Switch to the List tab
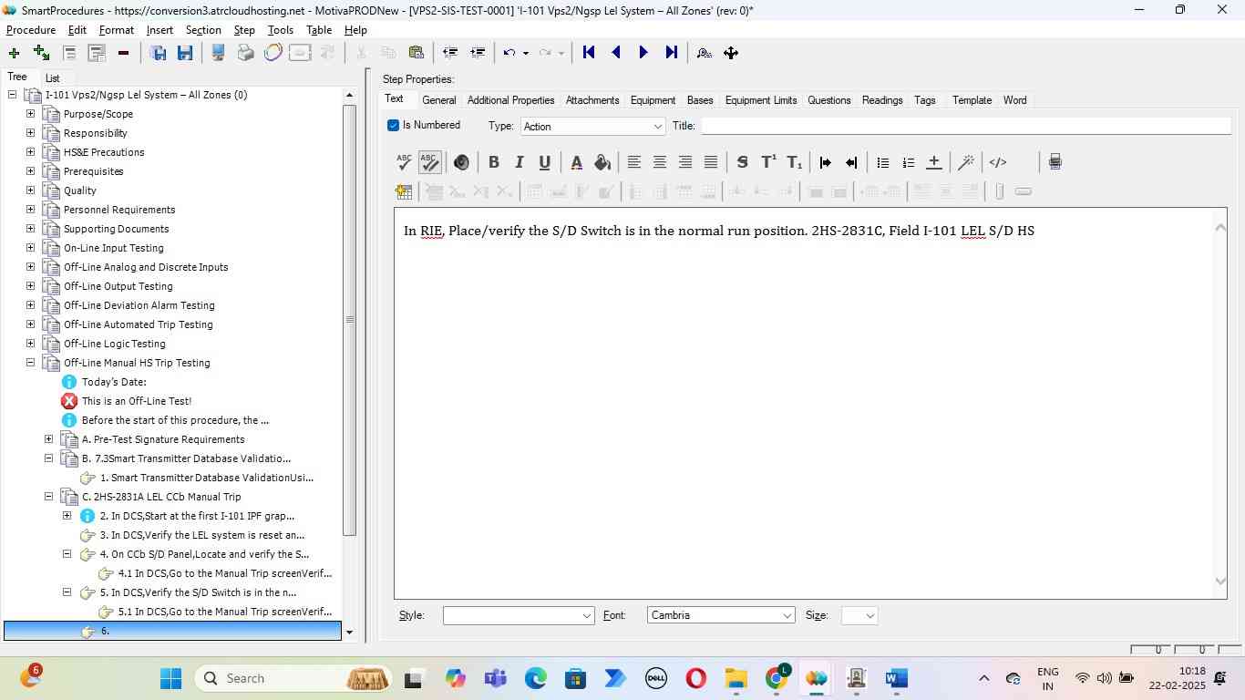 53,78
